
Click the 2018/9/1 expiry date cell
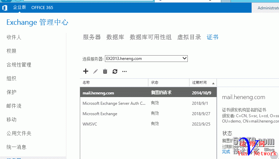tap(200, 103)
